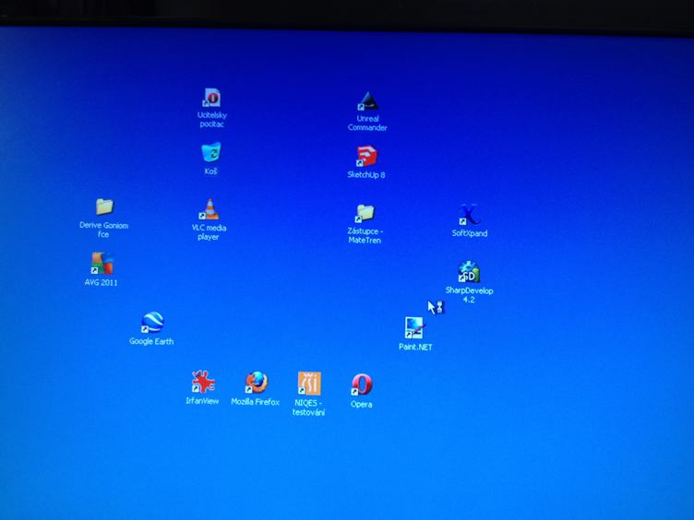Select the Paint.NET shortcut icon

[x=414, y=328]
